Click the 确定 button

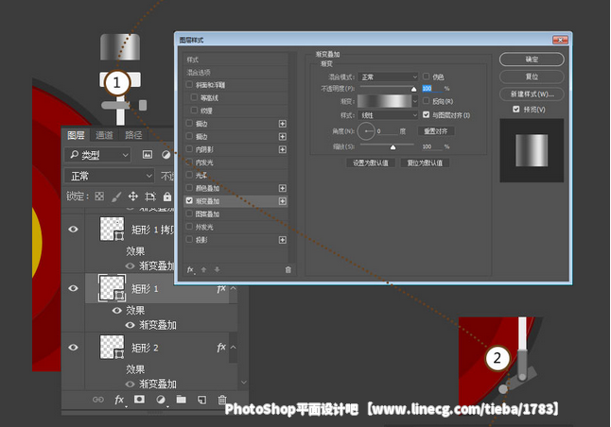[x=532, y=60]
